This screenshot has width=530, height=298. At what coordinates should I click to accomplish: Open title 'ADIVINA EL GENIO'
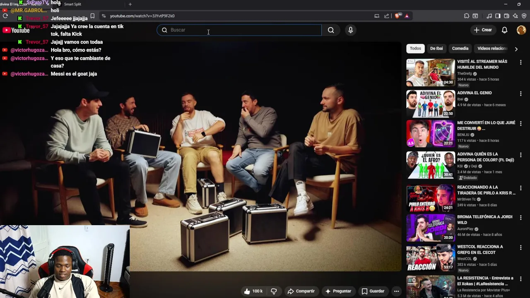(x=475, y=93)
